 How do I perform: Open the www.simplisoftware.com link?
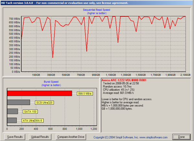pyautogui.click(x=153, y=137)
